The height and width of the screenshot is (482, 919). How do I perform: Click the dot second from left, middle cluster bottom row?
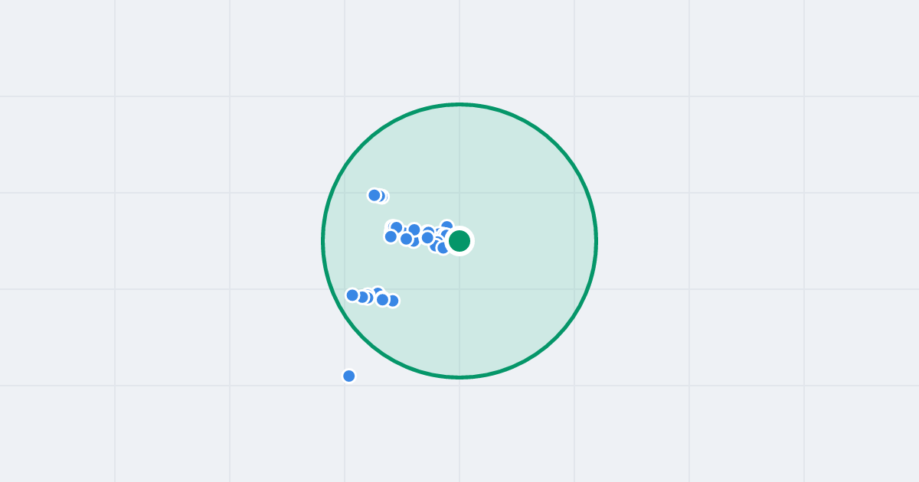click(x=406, y=239)
